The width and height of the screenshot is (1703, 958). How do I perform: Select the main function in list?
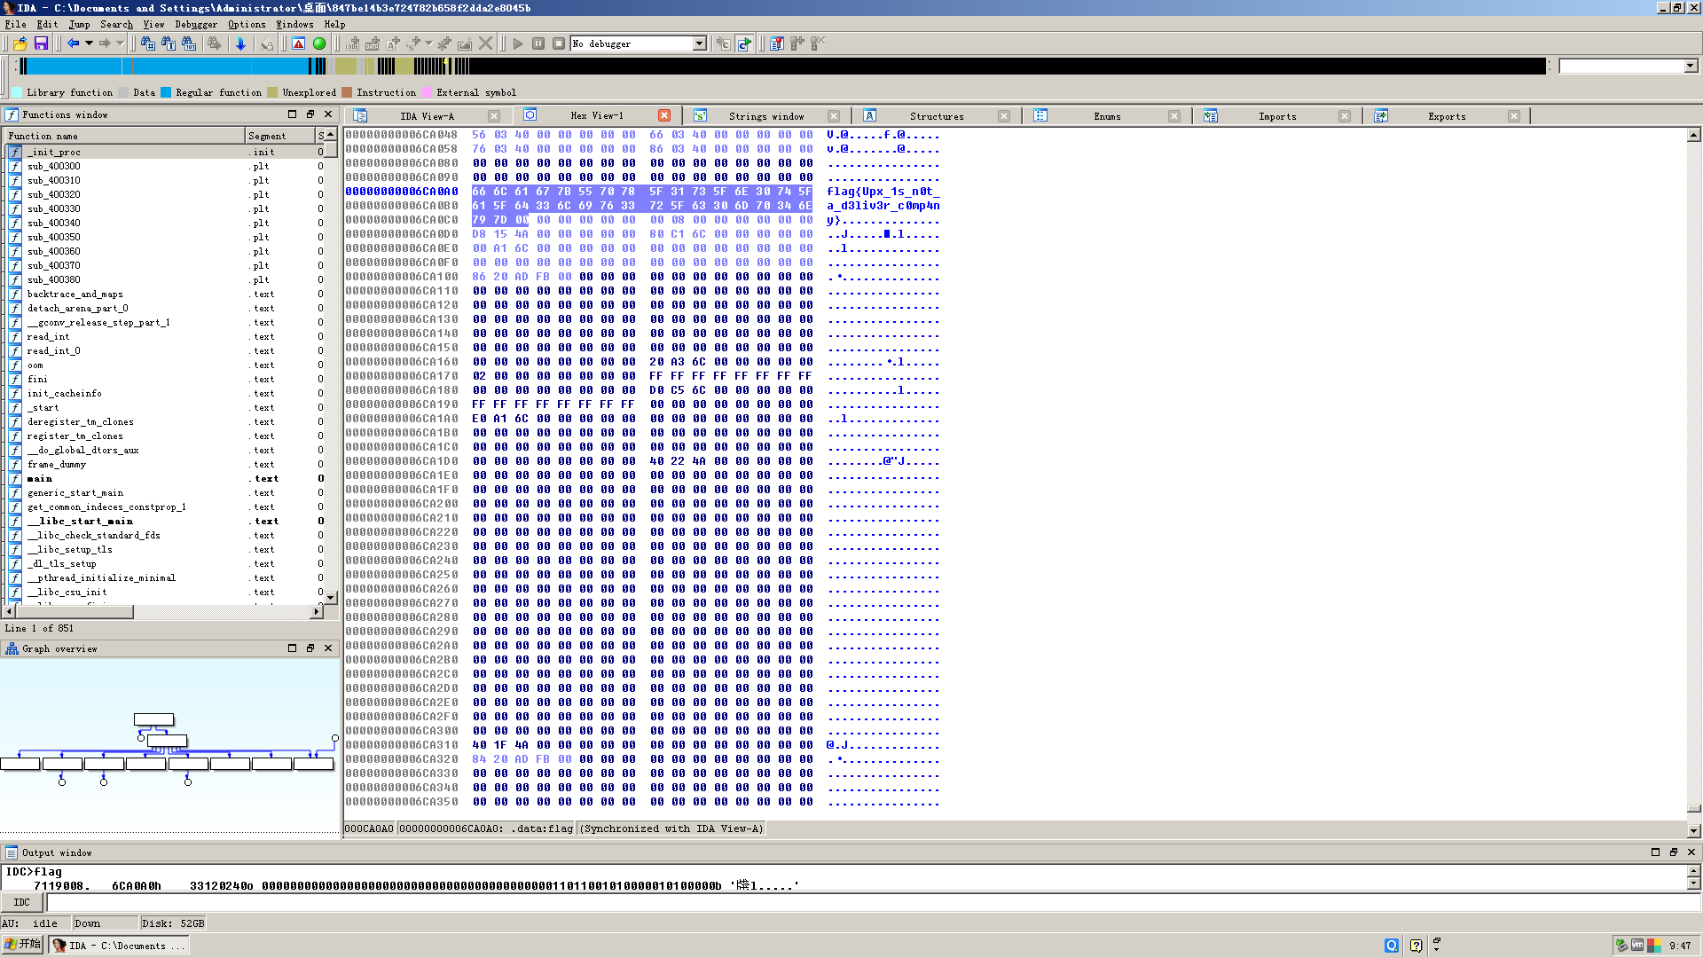(40, 479)
